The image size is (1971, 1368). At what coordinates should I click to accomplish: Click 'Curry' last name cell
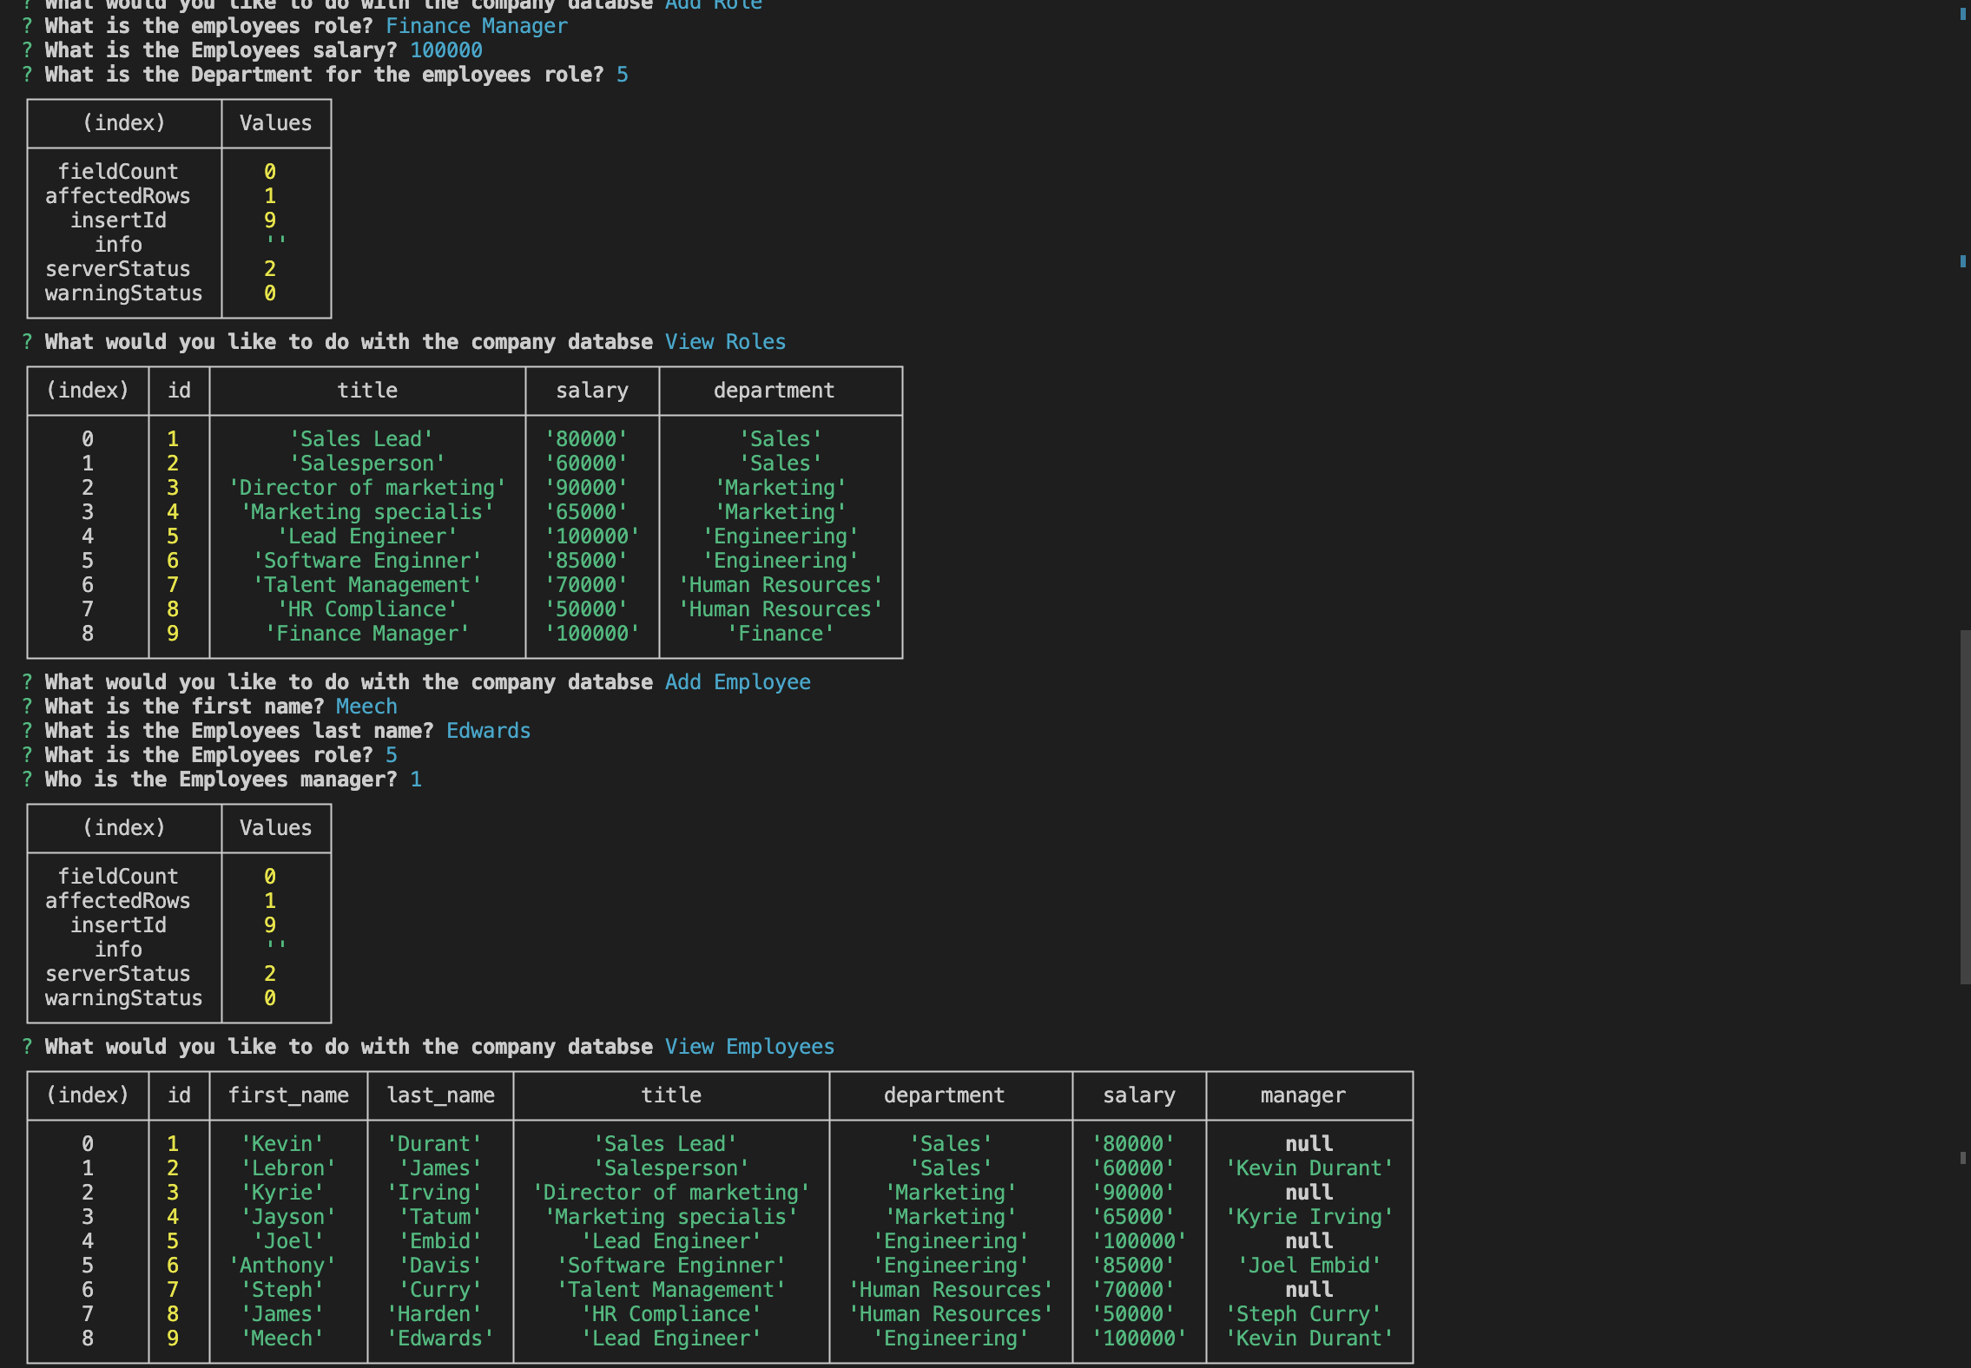coord(440,1290)
